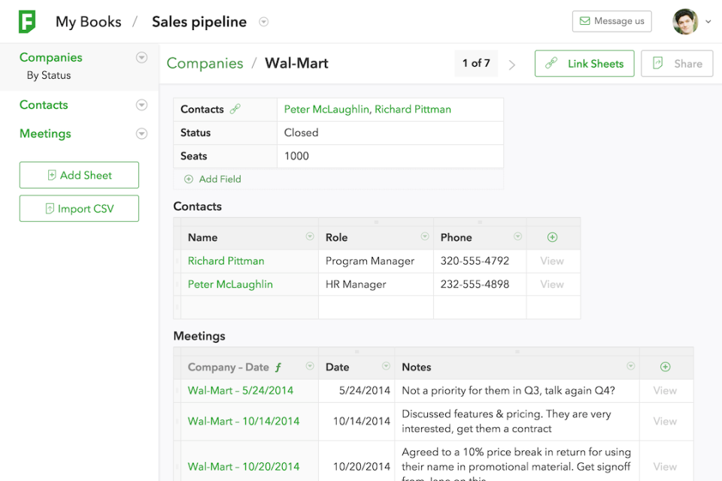Click the Link Sheets button
Screen dimensions: 722x481
point(584,64)
